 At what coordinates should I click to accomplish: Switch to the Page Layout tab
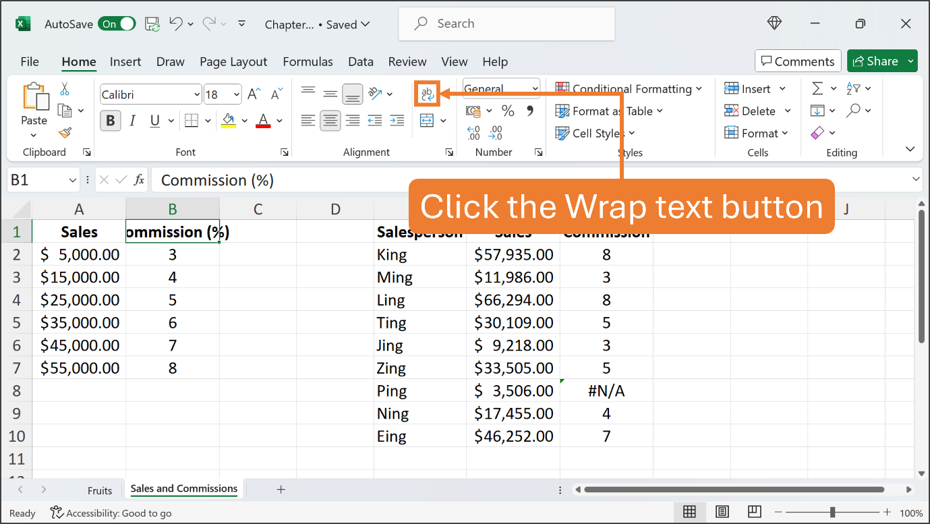(233, 61)
